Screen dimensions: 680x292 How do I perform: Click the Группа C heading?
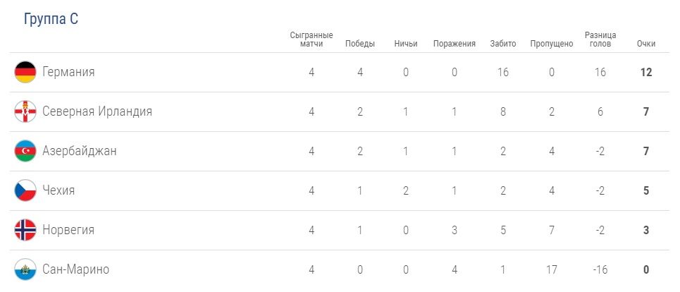click(x=51, y=20)
